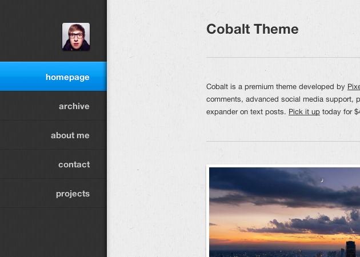Screen dimensions: 360x257
Task: Navigate to the about me section
Action: 70,135
